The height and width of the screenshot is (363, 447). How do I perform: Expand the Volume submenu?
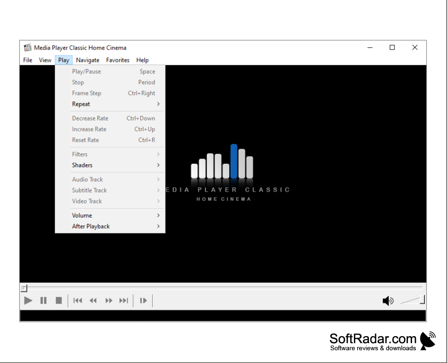[x=110, y=215]
